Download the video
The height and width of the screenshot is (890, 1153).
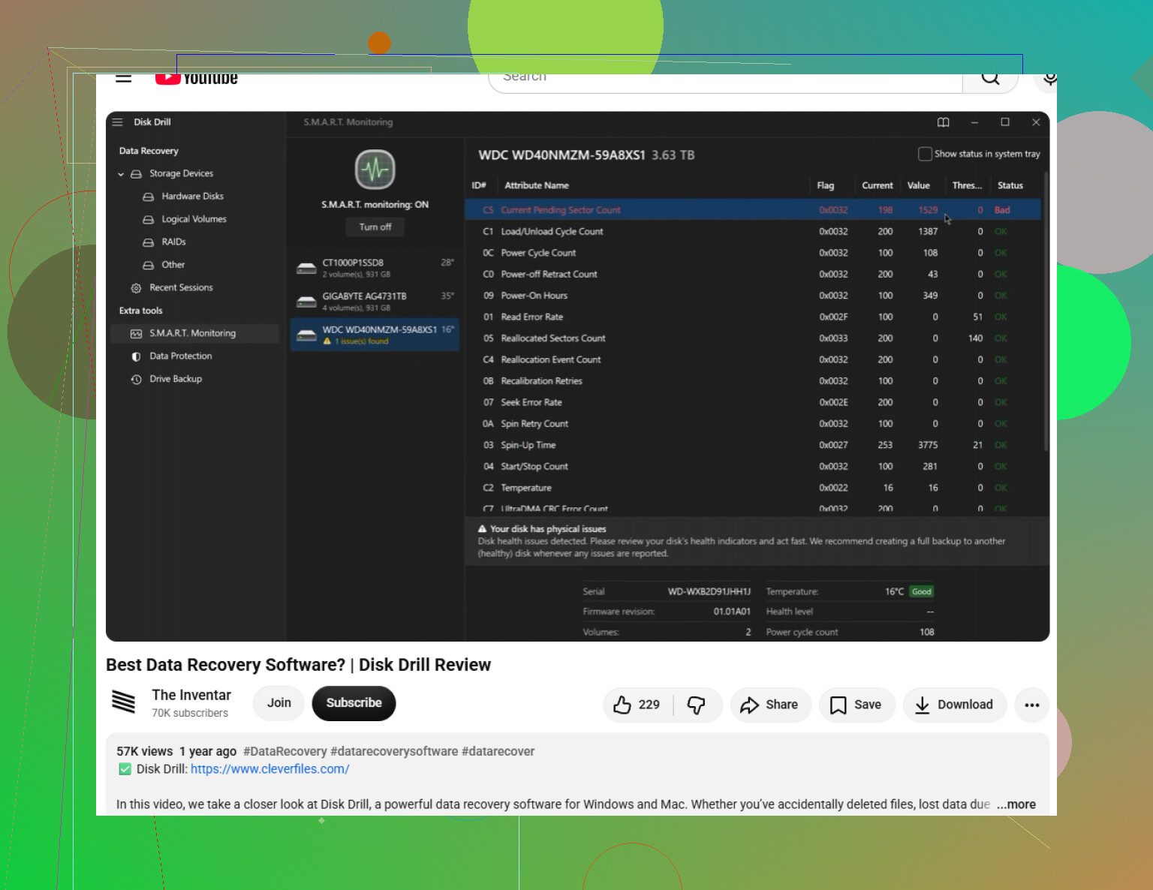pos(955,705)
